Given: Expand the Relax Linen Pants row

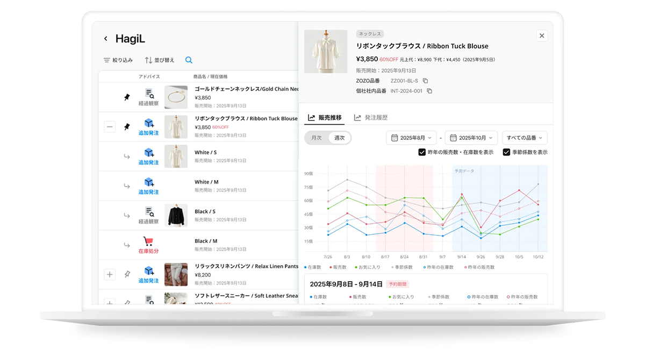Looking at the screenshot, I should point(110,275).
